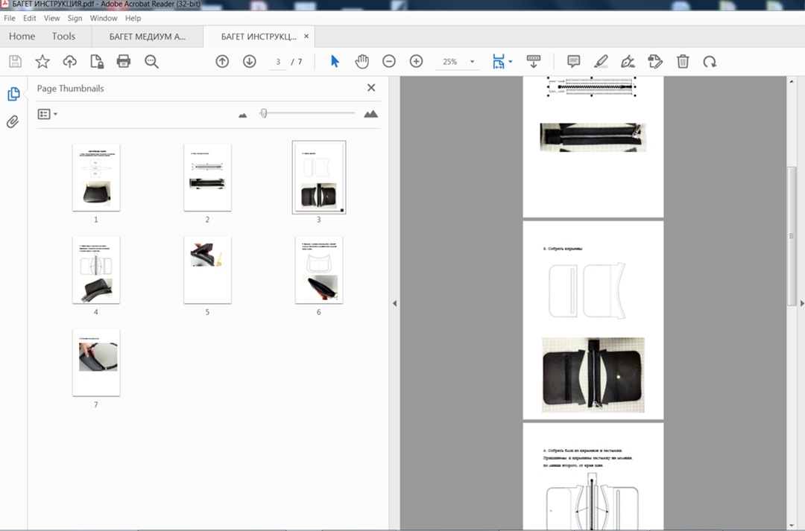The image size is (805, 531).
Task: Open the Window menu
Action: click(x=104, y=18)
